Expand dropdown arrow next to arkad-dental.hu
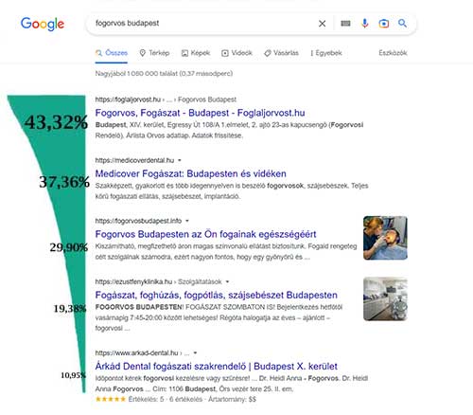This screenshot has height=415, width=473. click(195, 352)
